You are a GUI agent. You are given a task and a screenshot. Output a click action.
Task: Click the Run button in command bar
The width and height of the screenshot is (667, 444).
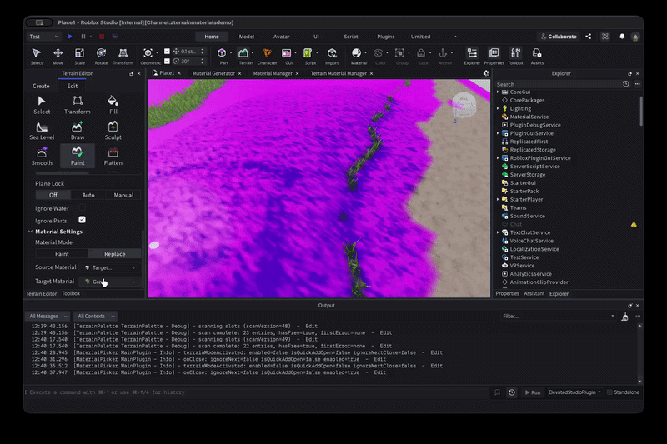[x=533, y=392]
